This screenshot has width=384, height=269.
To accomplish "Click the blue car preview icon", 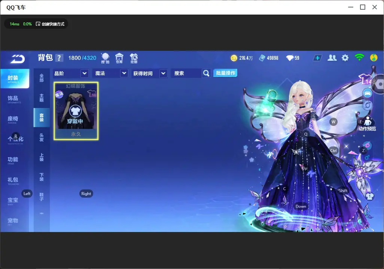I will click(368, 93).
